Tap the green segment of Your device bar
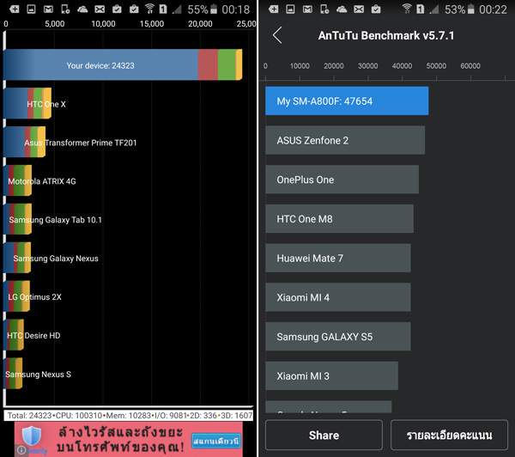Viewport: 515px width, 457px height. point(227,64)
